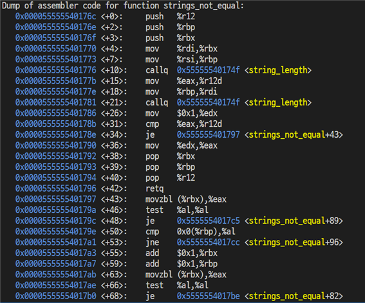Click 'push %rbx' instruction at +3
Image resolution: width=365 pixels, height=303 pixels.
pyautogui.click(x=170, y=38)
